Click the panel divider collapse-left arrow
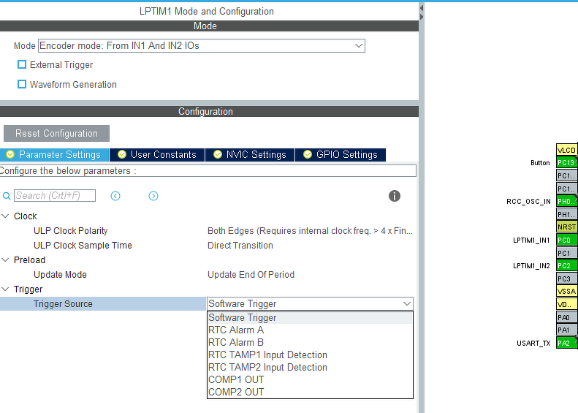 click(x=422, y=8)
